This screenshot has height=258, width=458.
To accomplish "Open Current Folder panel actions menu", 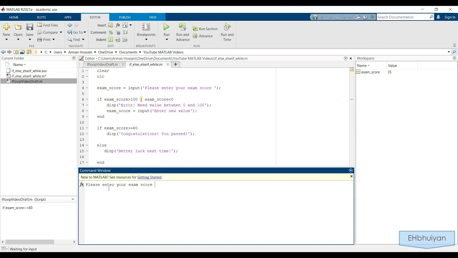I will click(74, 58).
